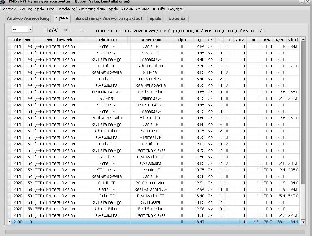Viewport: 312px width, 236px height.
Task: Open the Copyright menu
Action: point(175,9)
